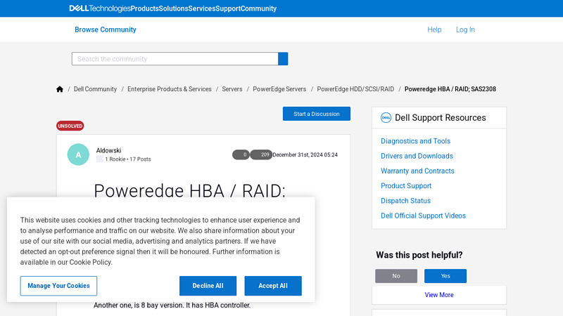This screenshot has width=563, height=316.
Task: Open Drivers and Downloads
Action: tap(417, 156)
